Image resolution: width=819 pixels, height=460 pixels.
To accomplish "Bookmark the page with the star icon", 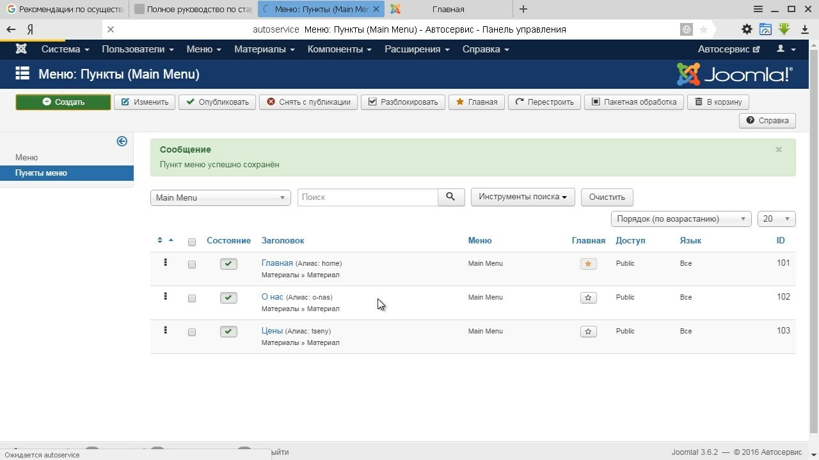I will [703, 29].
